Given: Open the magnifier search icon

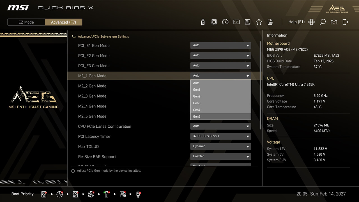Looking at the screenshot, I should click(x=323, y=22).
